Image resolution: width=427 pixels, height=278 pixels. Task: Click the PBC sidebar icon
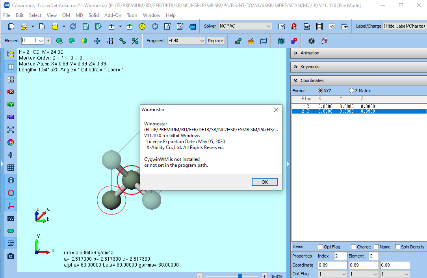point(11,218)
